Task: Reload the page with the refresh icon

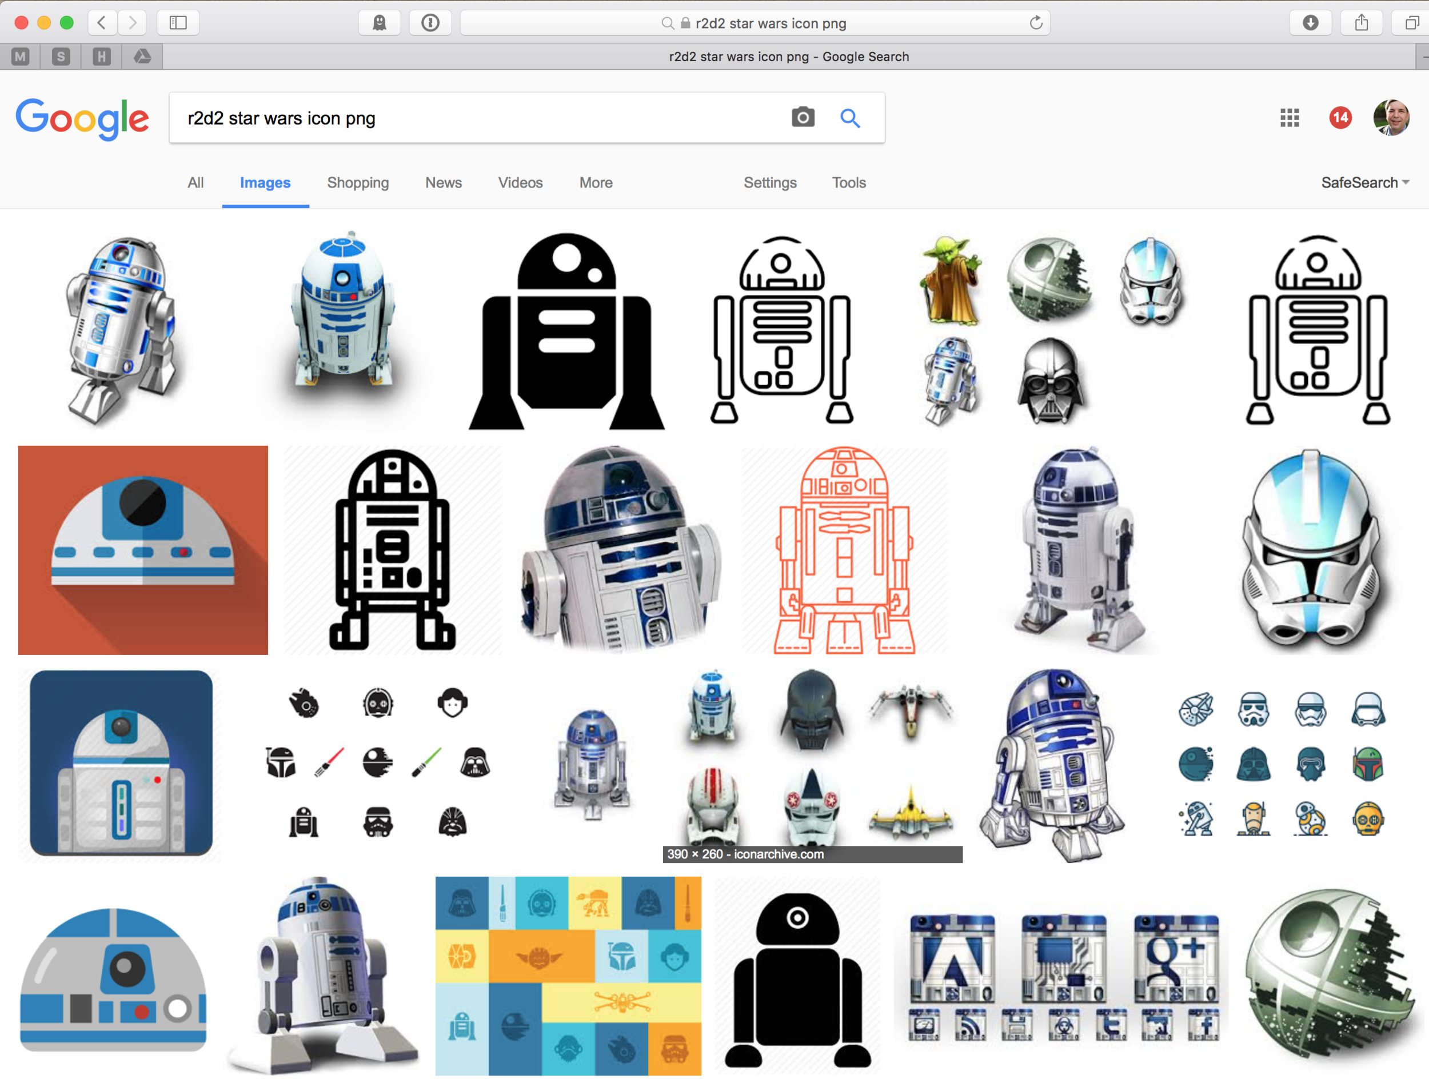Action: tap(1036, 23)
